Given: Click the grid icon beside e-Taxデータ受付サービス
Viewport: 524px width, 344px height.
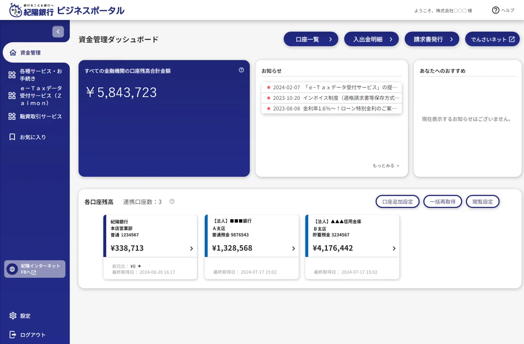Looking at the screenshot, I should [x=12, y=96].
